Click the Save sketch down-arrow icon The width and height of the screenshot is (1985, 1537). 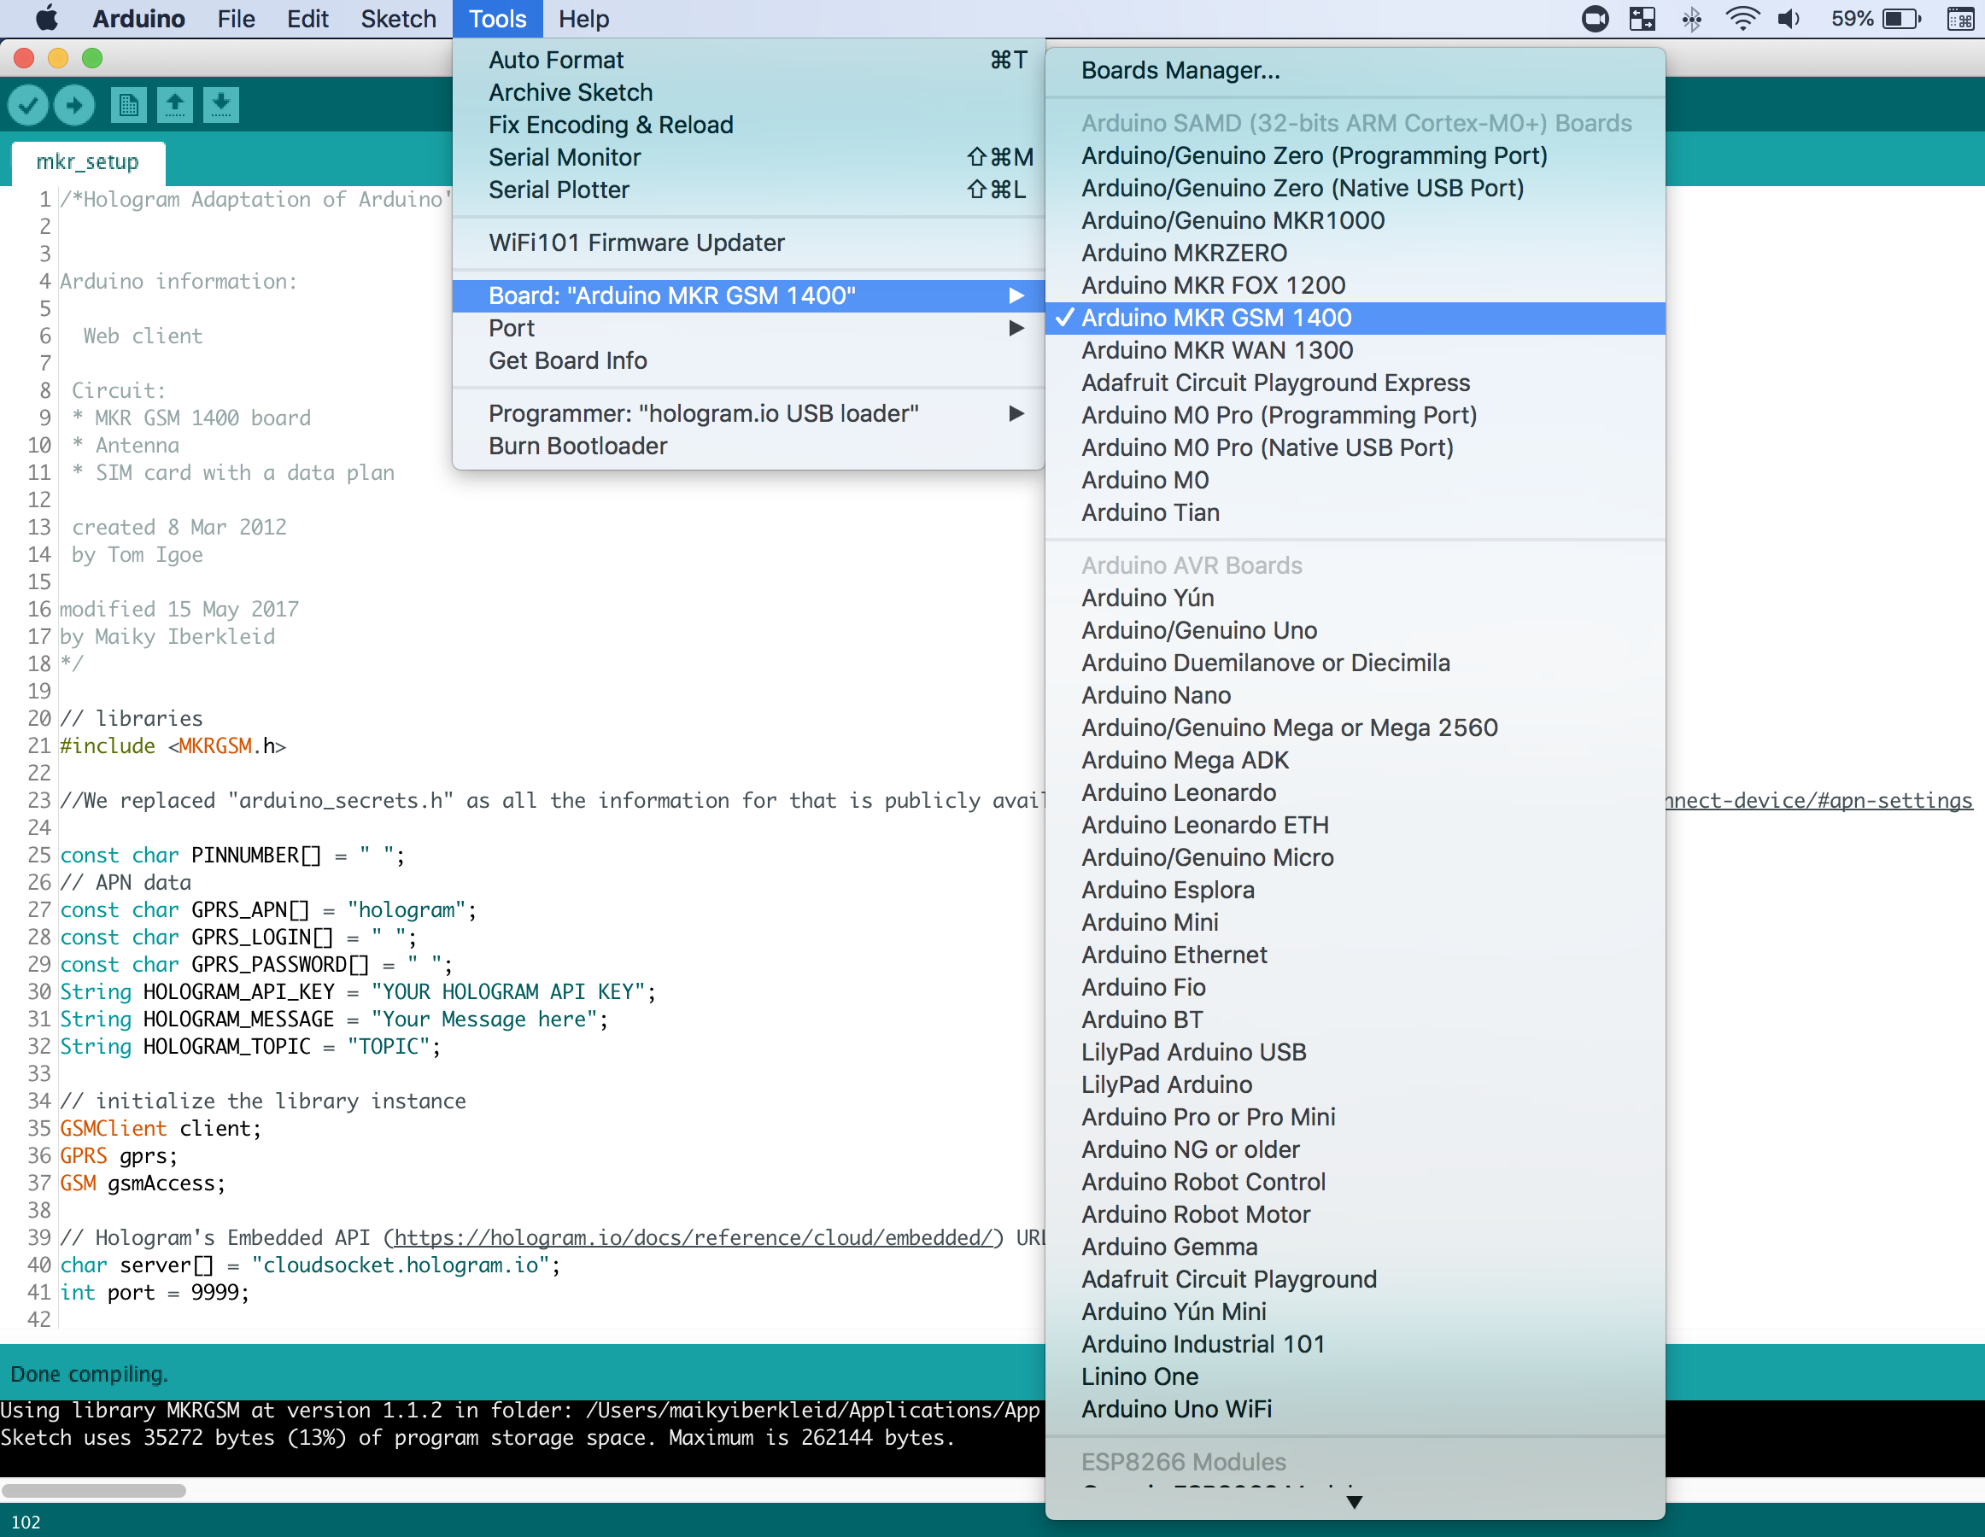[221, 105]
